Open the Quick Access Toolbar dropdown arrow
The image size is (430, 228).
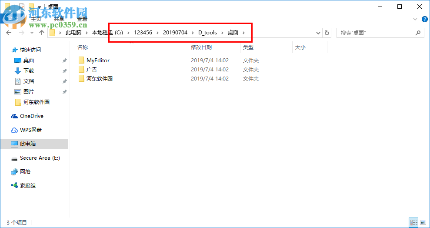point(40,6)
